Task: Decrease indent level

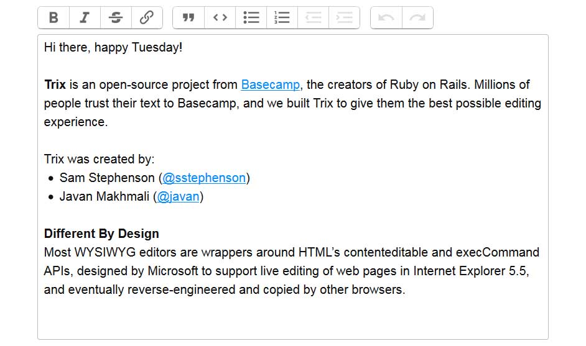Action: (313, 17)
